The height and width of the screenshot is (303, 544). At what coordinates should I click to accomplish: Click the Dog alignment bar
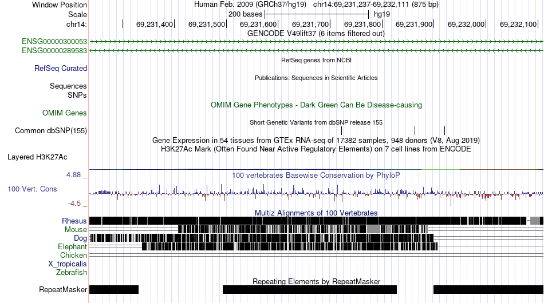tap(262, 238)
